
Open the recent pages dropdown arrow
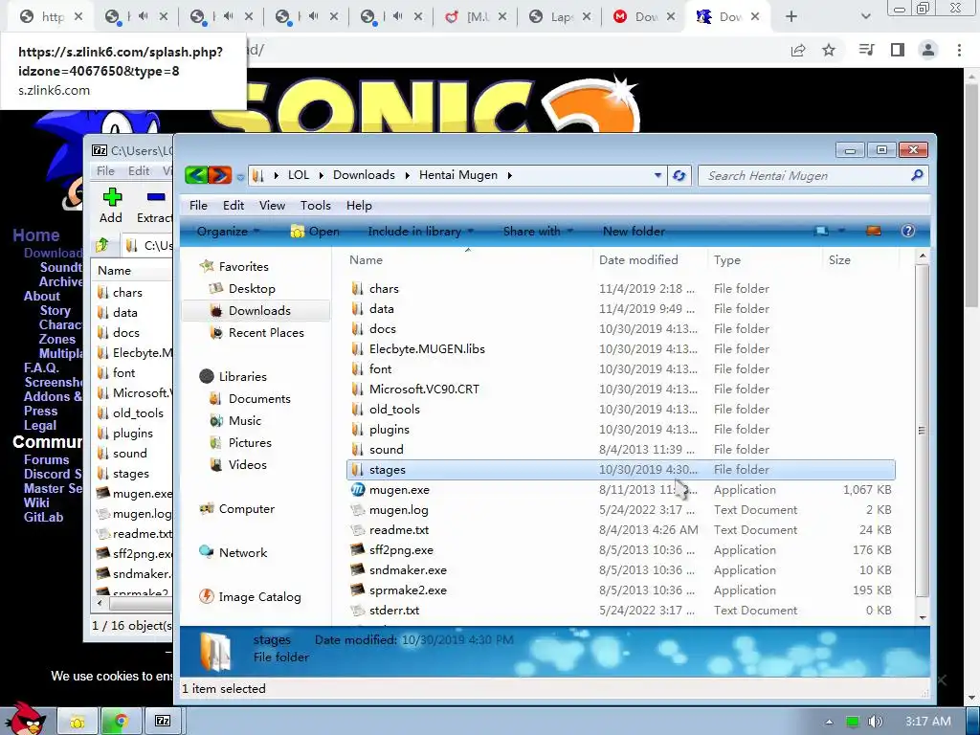coord(240,177)
